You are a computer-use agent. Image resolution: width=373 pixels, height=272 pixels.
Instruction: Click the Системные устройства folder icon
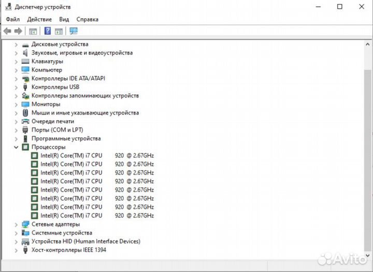[x=25, y=233]
